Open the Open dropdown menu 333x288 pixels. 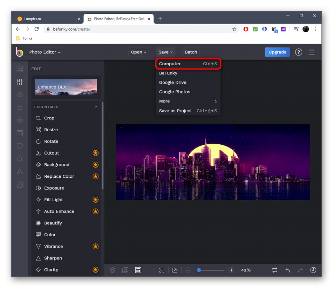click(x=138, y=52)
